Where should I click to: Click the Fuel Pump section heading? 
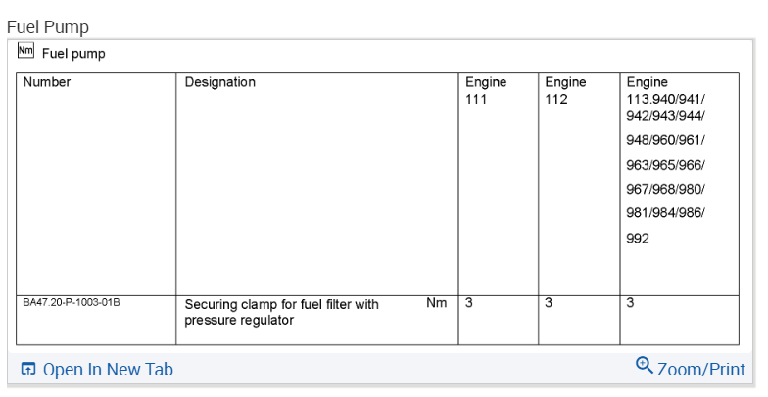47,26
